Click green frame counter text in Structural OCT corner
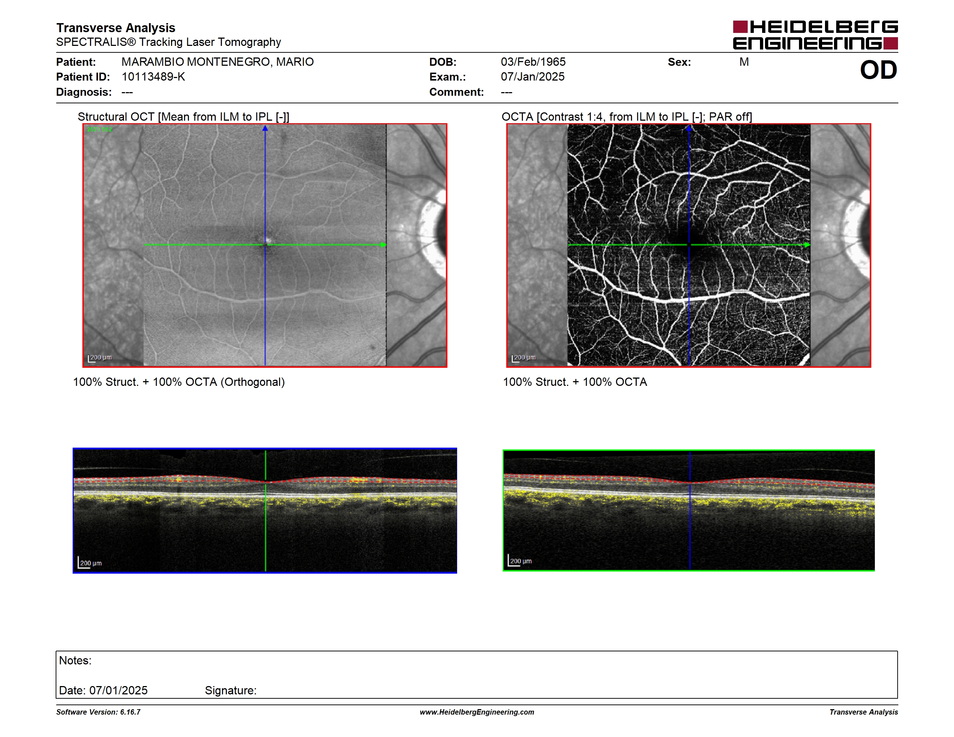Screen dimensions: 954x737 (100, 130)
